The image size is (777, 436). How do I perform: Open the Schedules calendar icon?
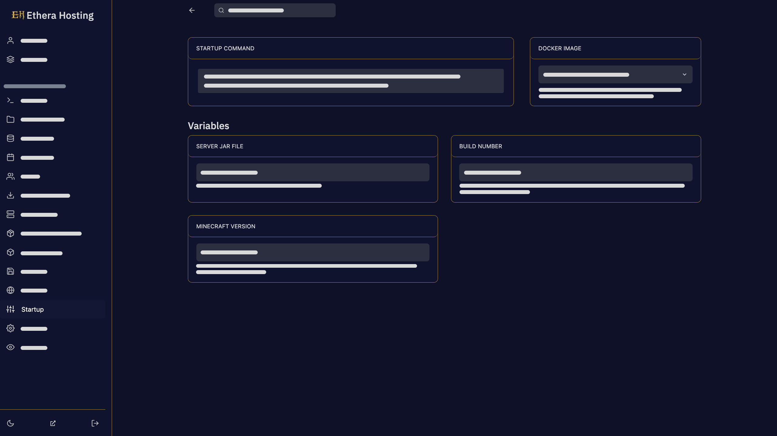[x=10, y=157]
